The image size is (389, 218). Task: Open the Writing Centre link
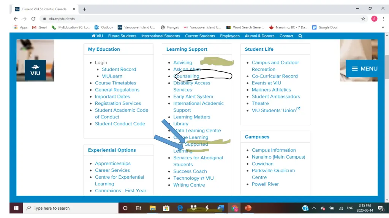pos(189,185)
